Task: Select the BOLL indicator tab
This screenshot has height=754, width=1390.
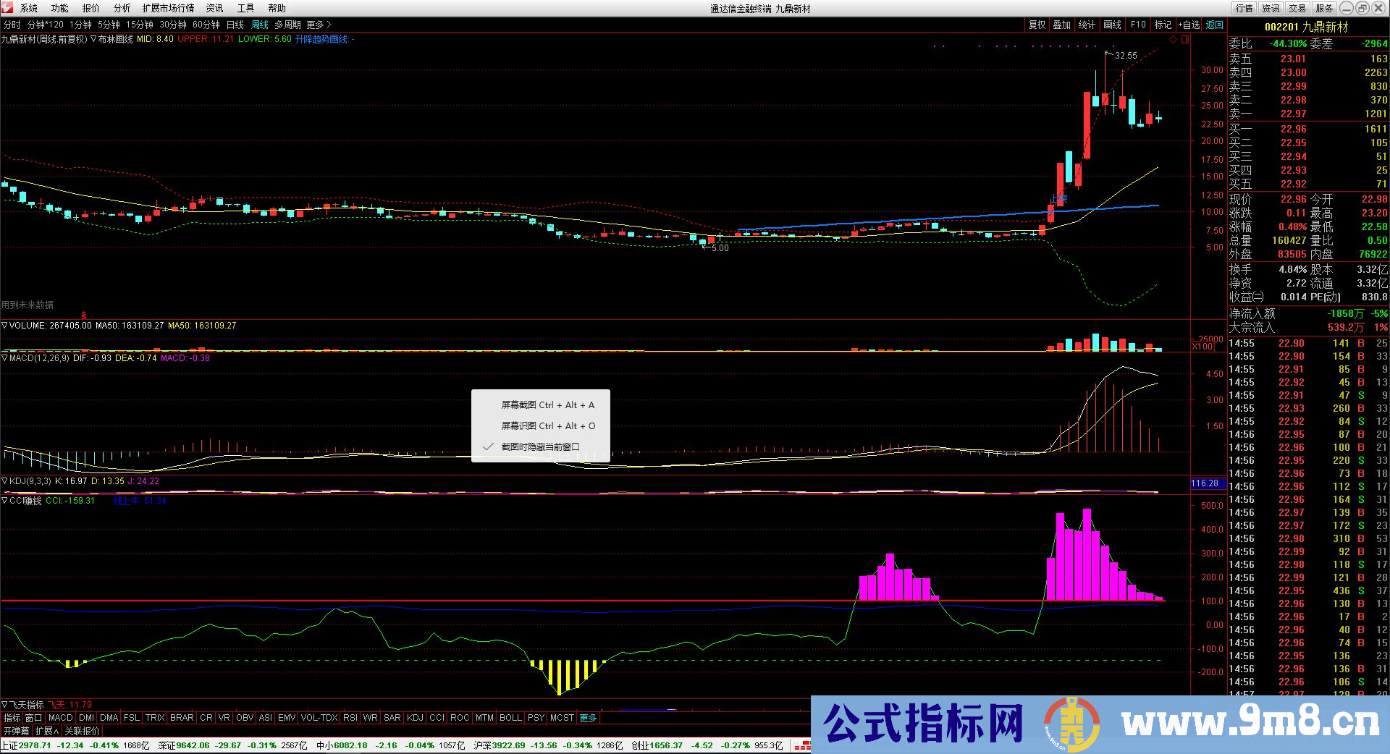Action: (x=510, y=718)
